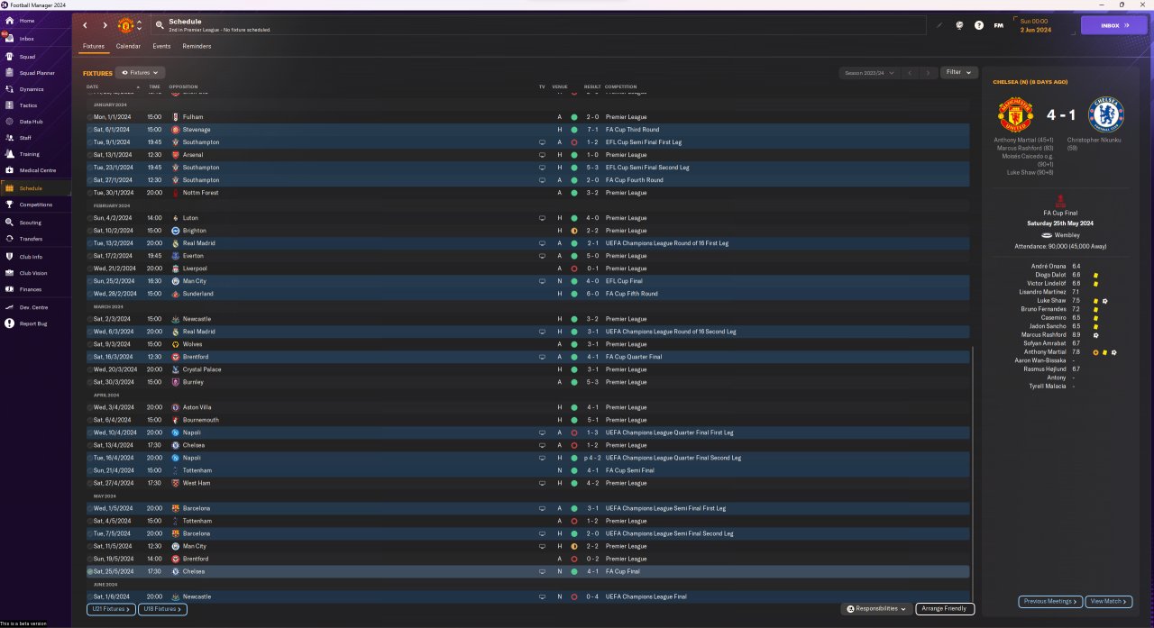Open Squad Planner clipboard icon
Screen dimensions: 1154x628
8,73
